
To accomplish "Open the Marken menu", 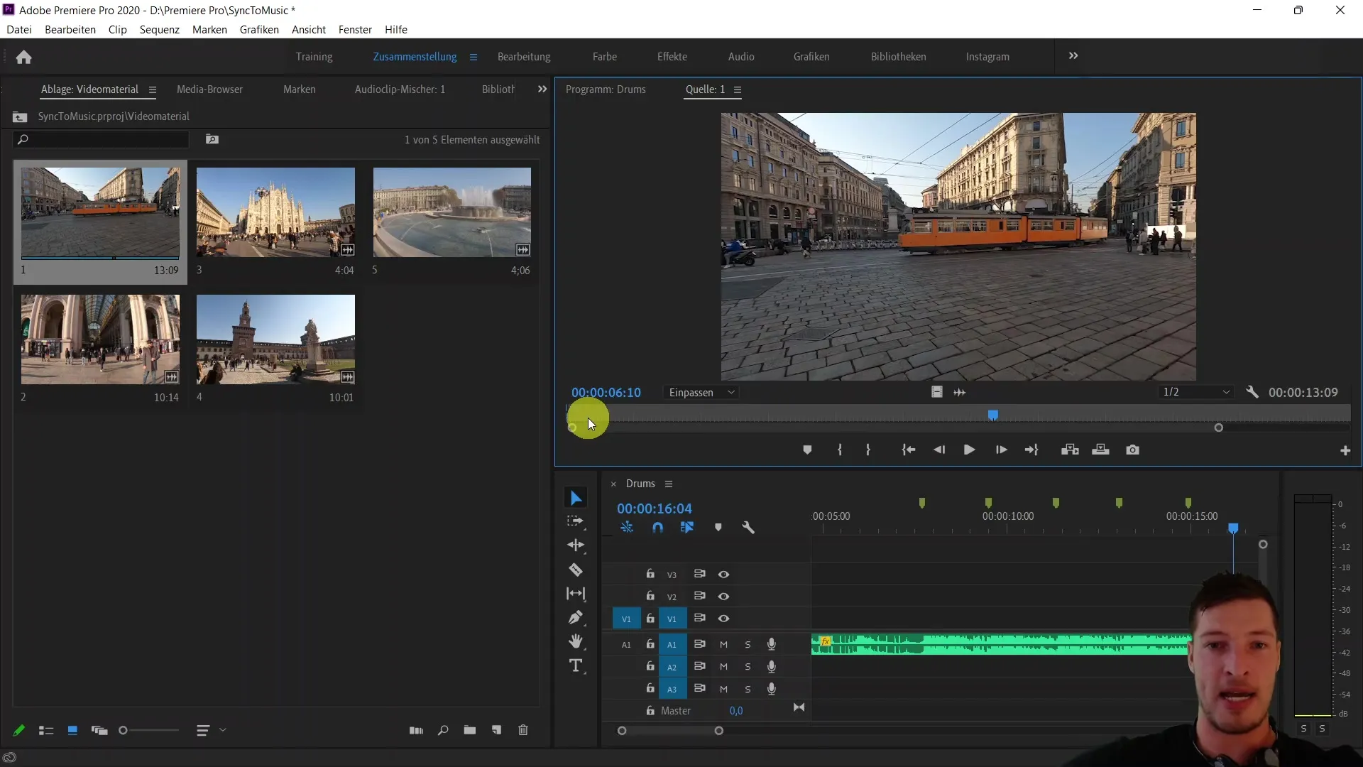I will click(x=209, y=30).
